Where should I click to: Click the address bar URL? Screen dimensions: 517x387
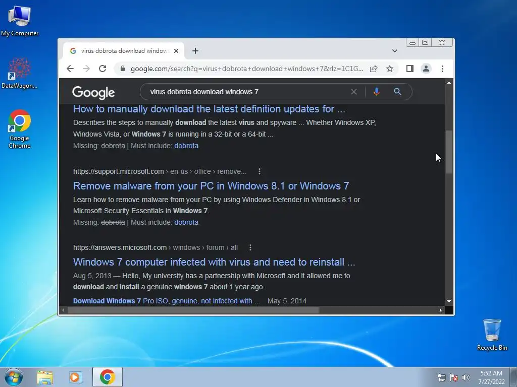click(246, 69)
